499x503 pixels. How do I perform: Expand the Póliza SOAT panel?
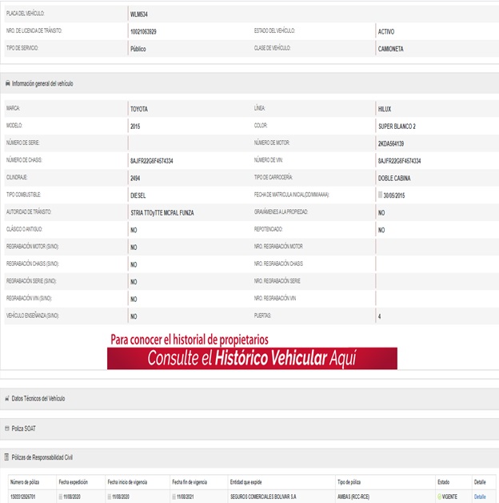coord(24,428)
